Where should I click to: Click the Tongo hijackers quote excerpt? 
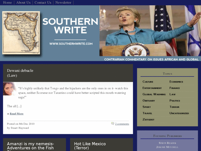pyautogui.click(x=73, y=93)
